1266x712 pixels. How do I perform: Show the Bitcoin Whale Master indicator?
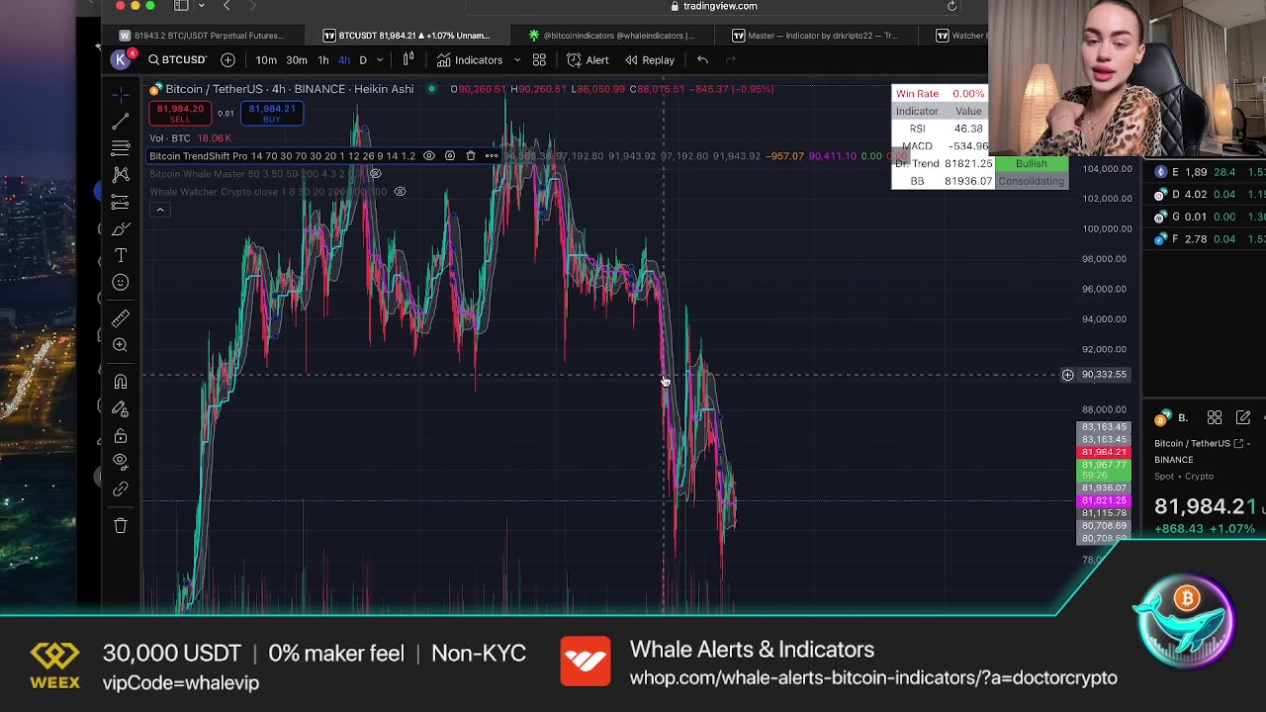coord(375,174)
